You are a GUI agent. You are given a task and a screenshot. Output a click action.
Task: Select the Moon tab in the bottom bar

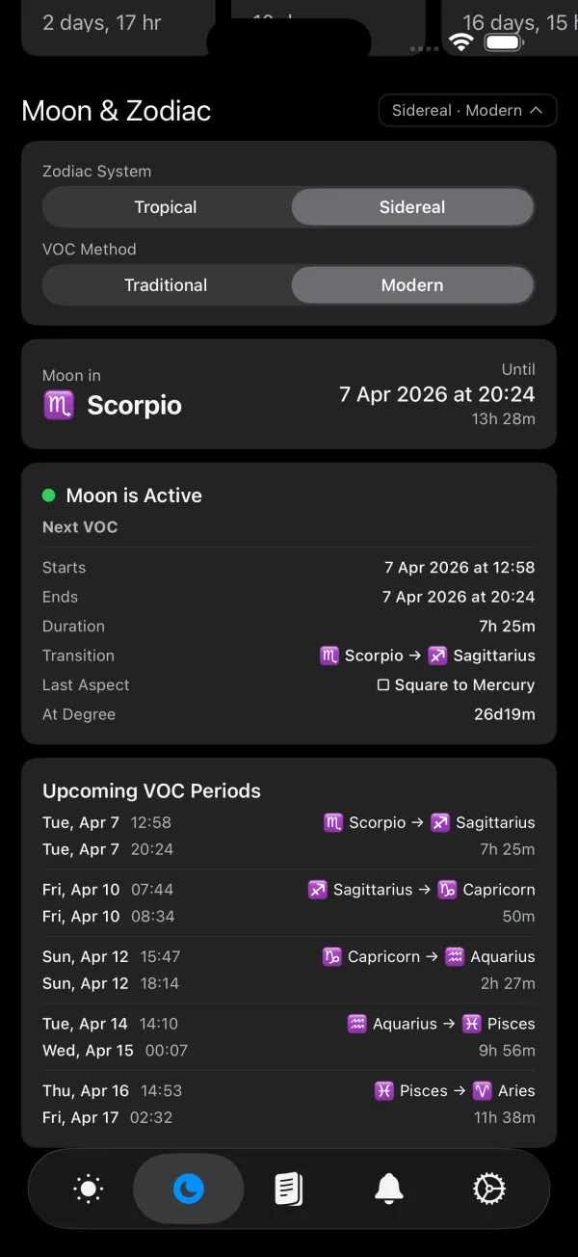(188, 1189)
